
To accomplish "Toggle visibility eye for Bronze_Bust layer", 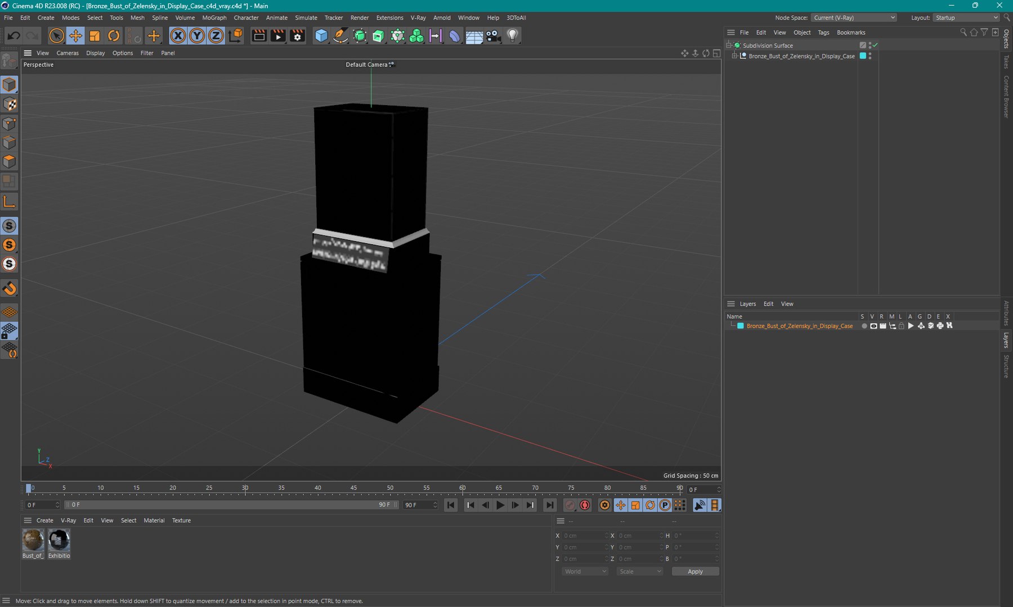I will click(x=873, y=326).
